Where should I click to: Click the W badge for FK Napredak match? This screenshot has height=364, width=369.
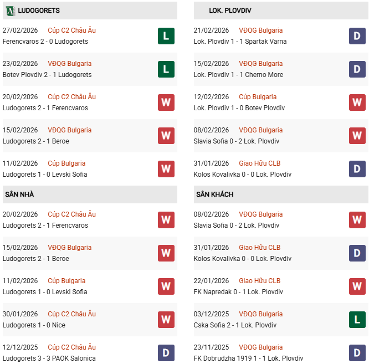click(x=357, y=286)
